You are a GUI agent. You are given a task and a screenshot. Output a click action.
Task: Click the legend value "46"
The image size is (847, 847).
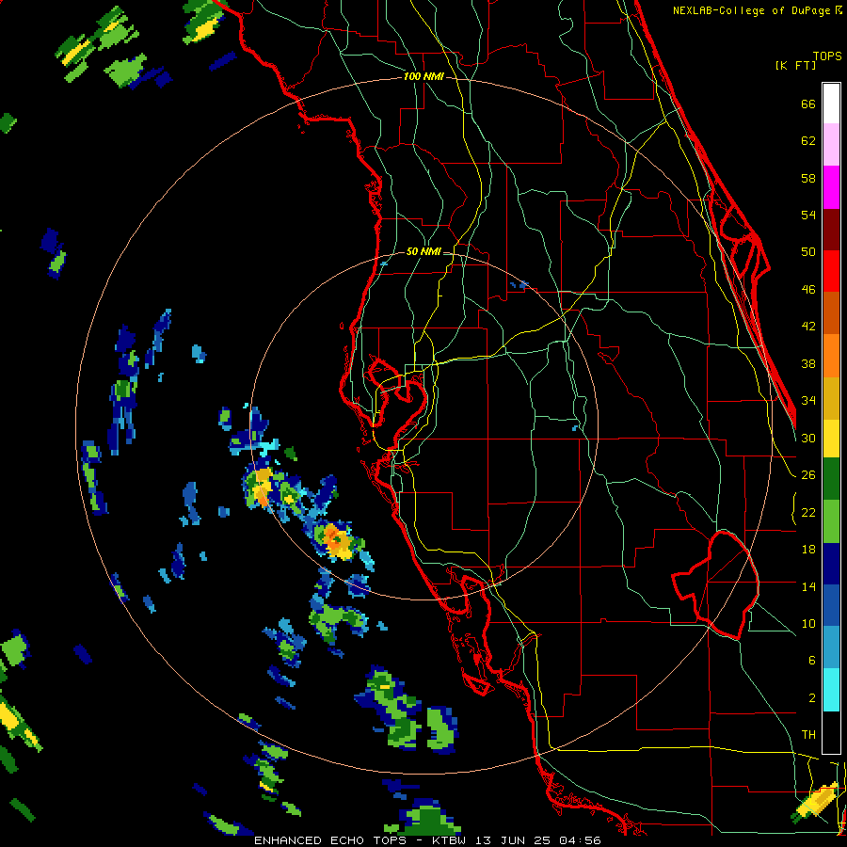click(808, 290)
